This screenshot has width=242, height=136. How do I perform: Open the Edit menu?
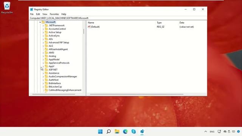(x=38, y=14)
